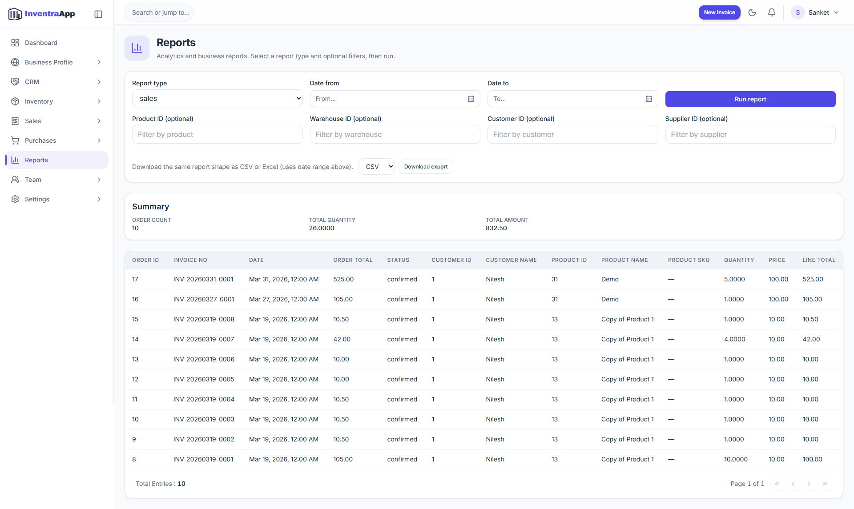The width and height of the screenshot is (854, 509).
Task: Open Purchases sidebar item
Action: 57,140
